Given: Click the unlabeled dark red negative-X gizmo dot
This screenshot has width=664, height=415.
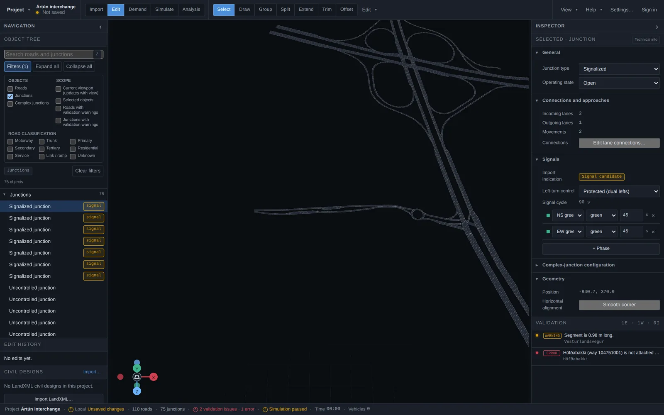Looking at the screenshot, I should pyautogui.click(x=120, y=377).
